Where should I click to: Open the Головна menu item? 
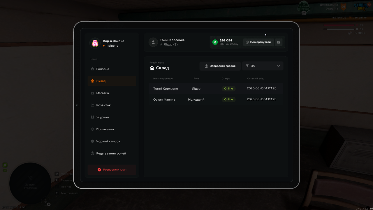pyautogui.click(x=112, y=69)
